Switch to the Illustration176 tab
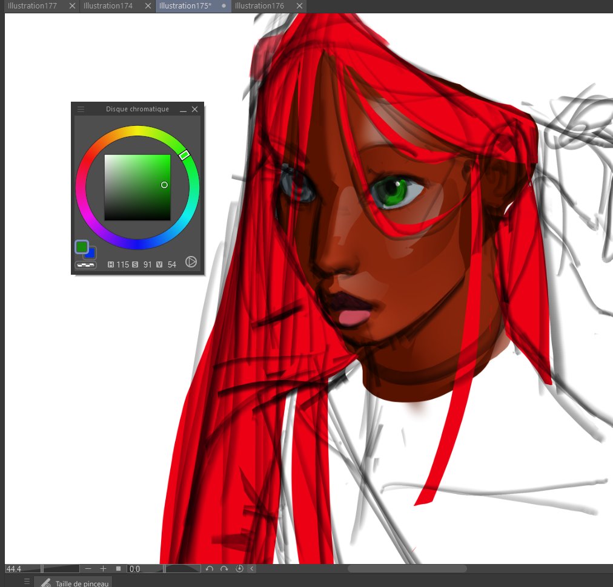 (259, 6)
